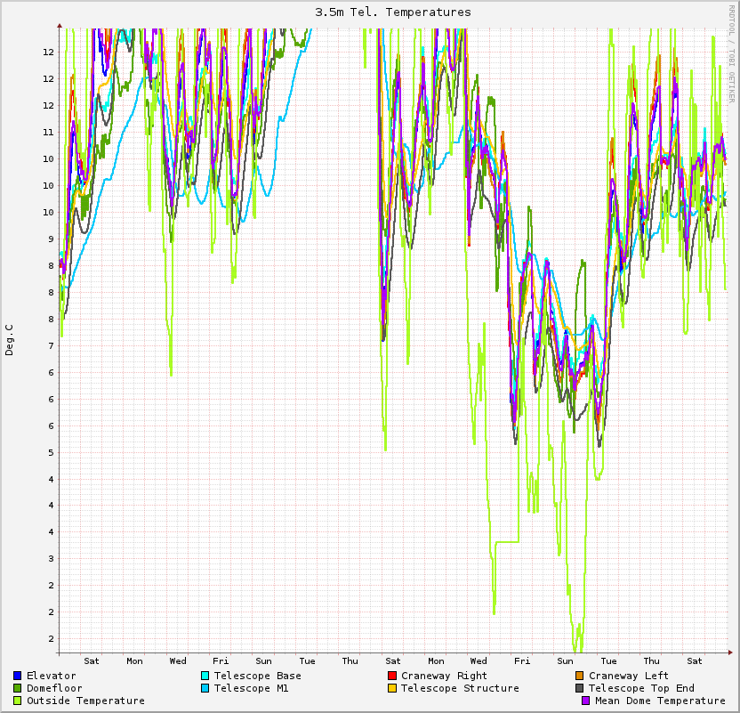The width and height of the screenshot is (740, 713).
Task: Select the orange Craneway Left legend swatch
Action: pos(580,676)
